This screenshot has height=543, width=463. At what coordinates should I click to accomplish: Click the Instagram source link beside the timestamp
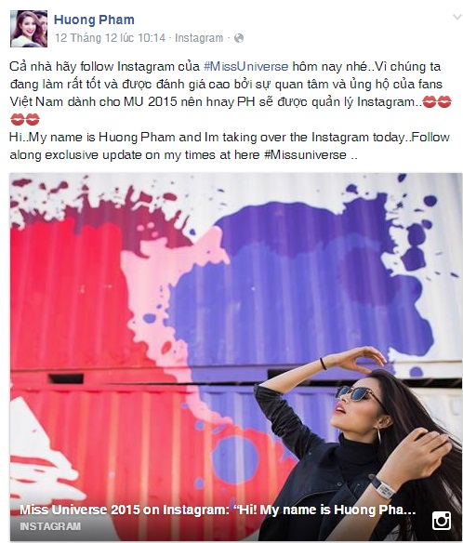199,38
